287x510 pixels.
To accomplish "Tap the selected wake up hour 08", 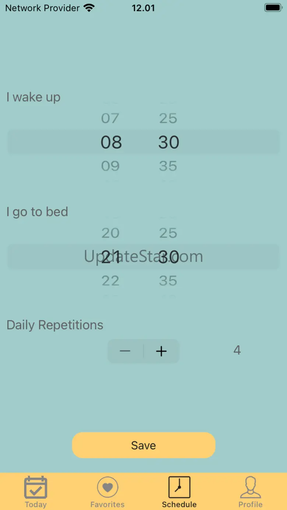I will (111, 142).
